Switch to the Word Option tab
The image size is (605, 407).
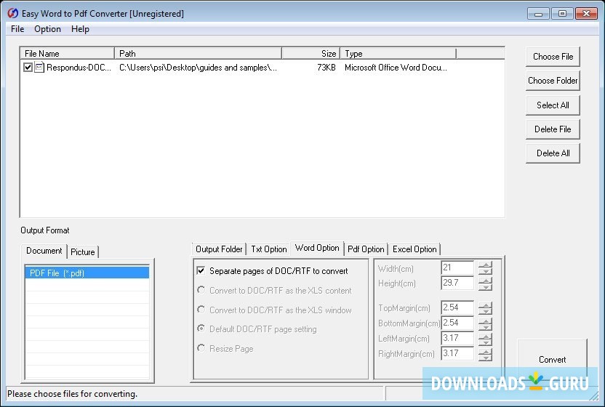tap(317, 248)
